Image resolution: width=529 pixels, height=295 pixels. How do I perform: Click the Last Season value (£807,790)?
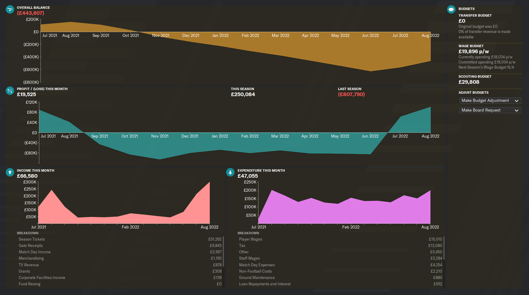click(x=351, y=94)
